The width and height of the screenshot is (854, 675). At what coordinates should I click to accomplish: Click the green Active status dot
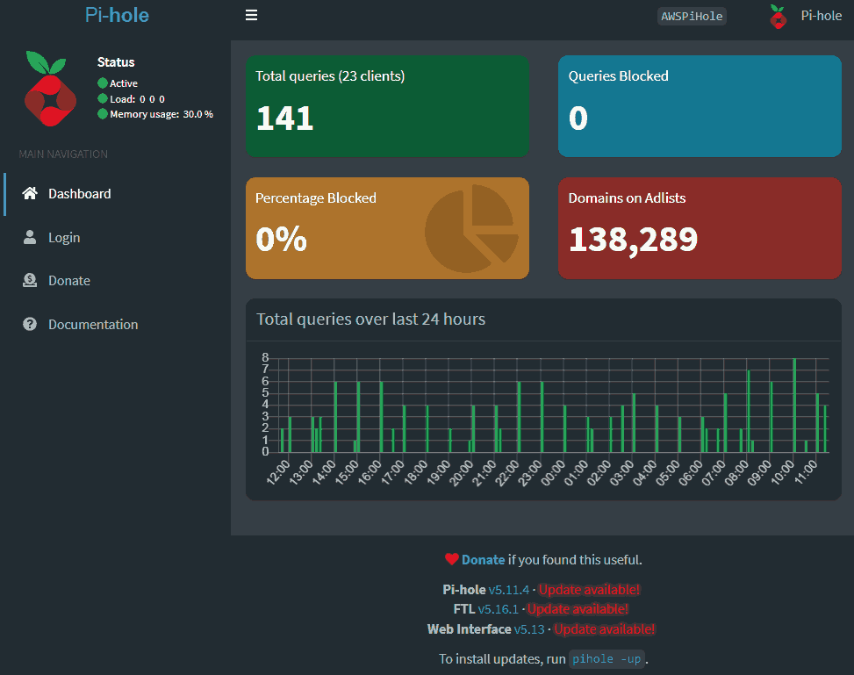tap(103, 83)
